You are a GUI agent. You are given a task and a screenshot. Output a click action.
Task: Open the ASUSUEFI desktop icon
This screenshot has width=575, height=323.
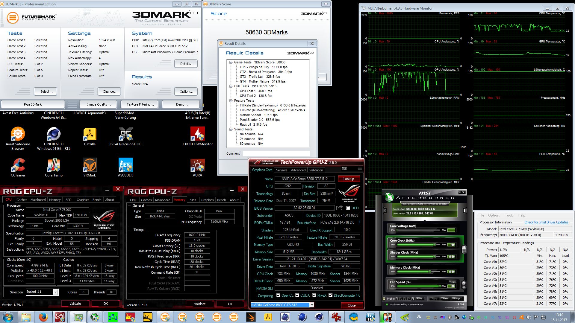125,167
